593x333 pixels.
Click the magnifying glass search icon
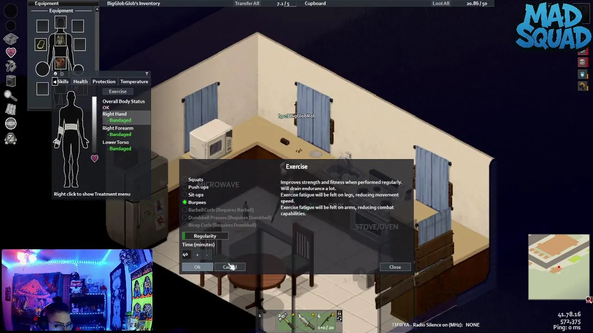coord(10,95)
